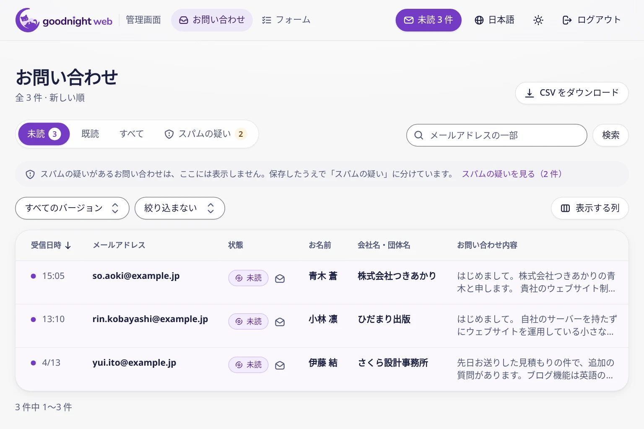The image size is (644, 429).
Task: Expand the 絞り込まない filter dropdown
Action: (179, 208)
